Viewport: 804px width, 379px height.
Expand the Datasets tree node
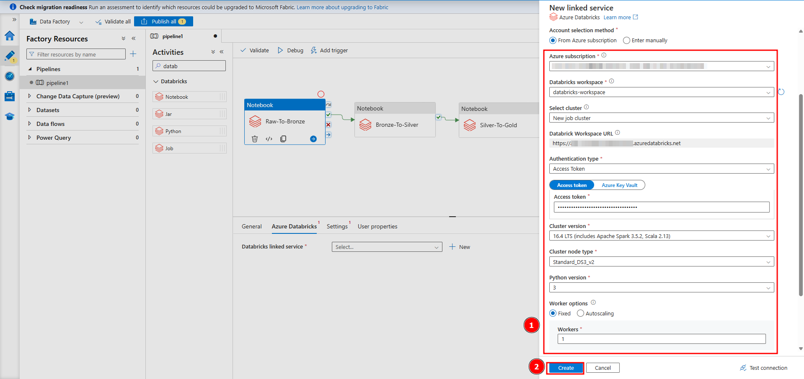click(x=29, y=110)
